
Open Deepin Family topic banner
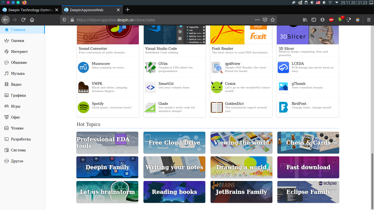point(107,167)
